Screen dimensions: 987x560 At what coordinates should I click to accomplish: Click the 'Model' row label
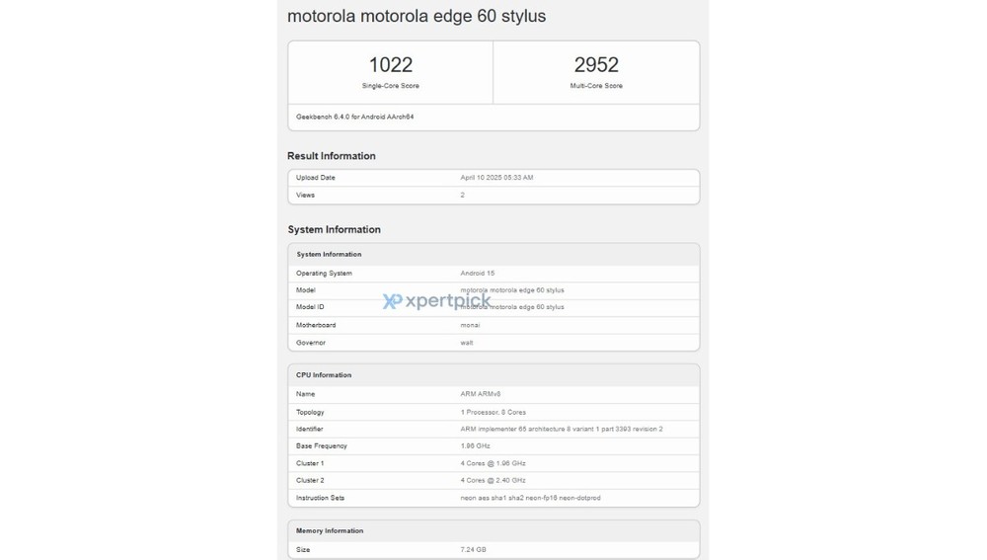click(305, 290)
